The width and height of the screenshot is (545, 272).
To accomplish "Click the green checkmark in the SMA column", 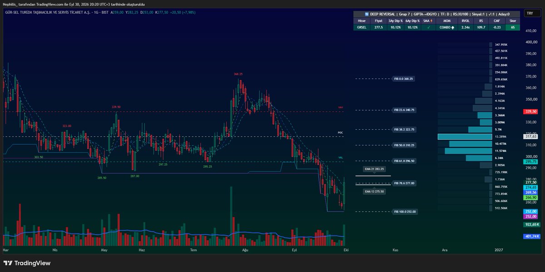I will (x=427, y=28).
